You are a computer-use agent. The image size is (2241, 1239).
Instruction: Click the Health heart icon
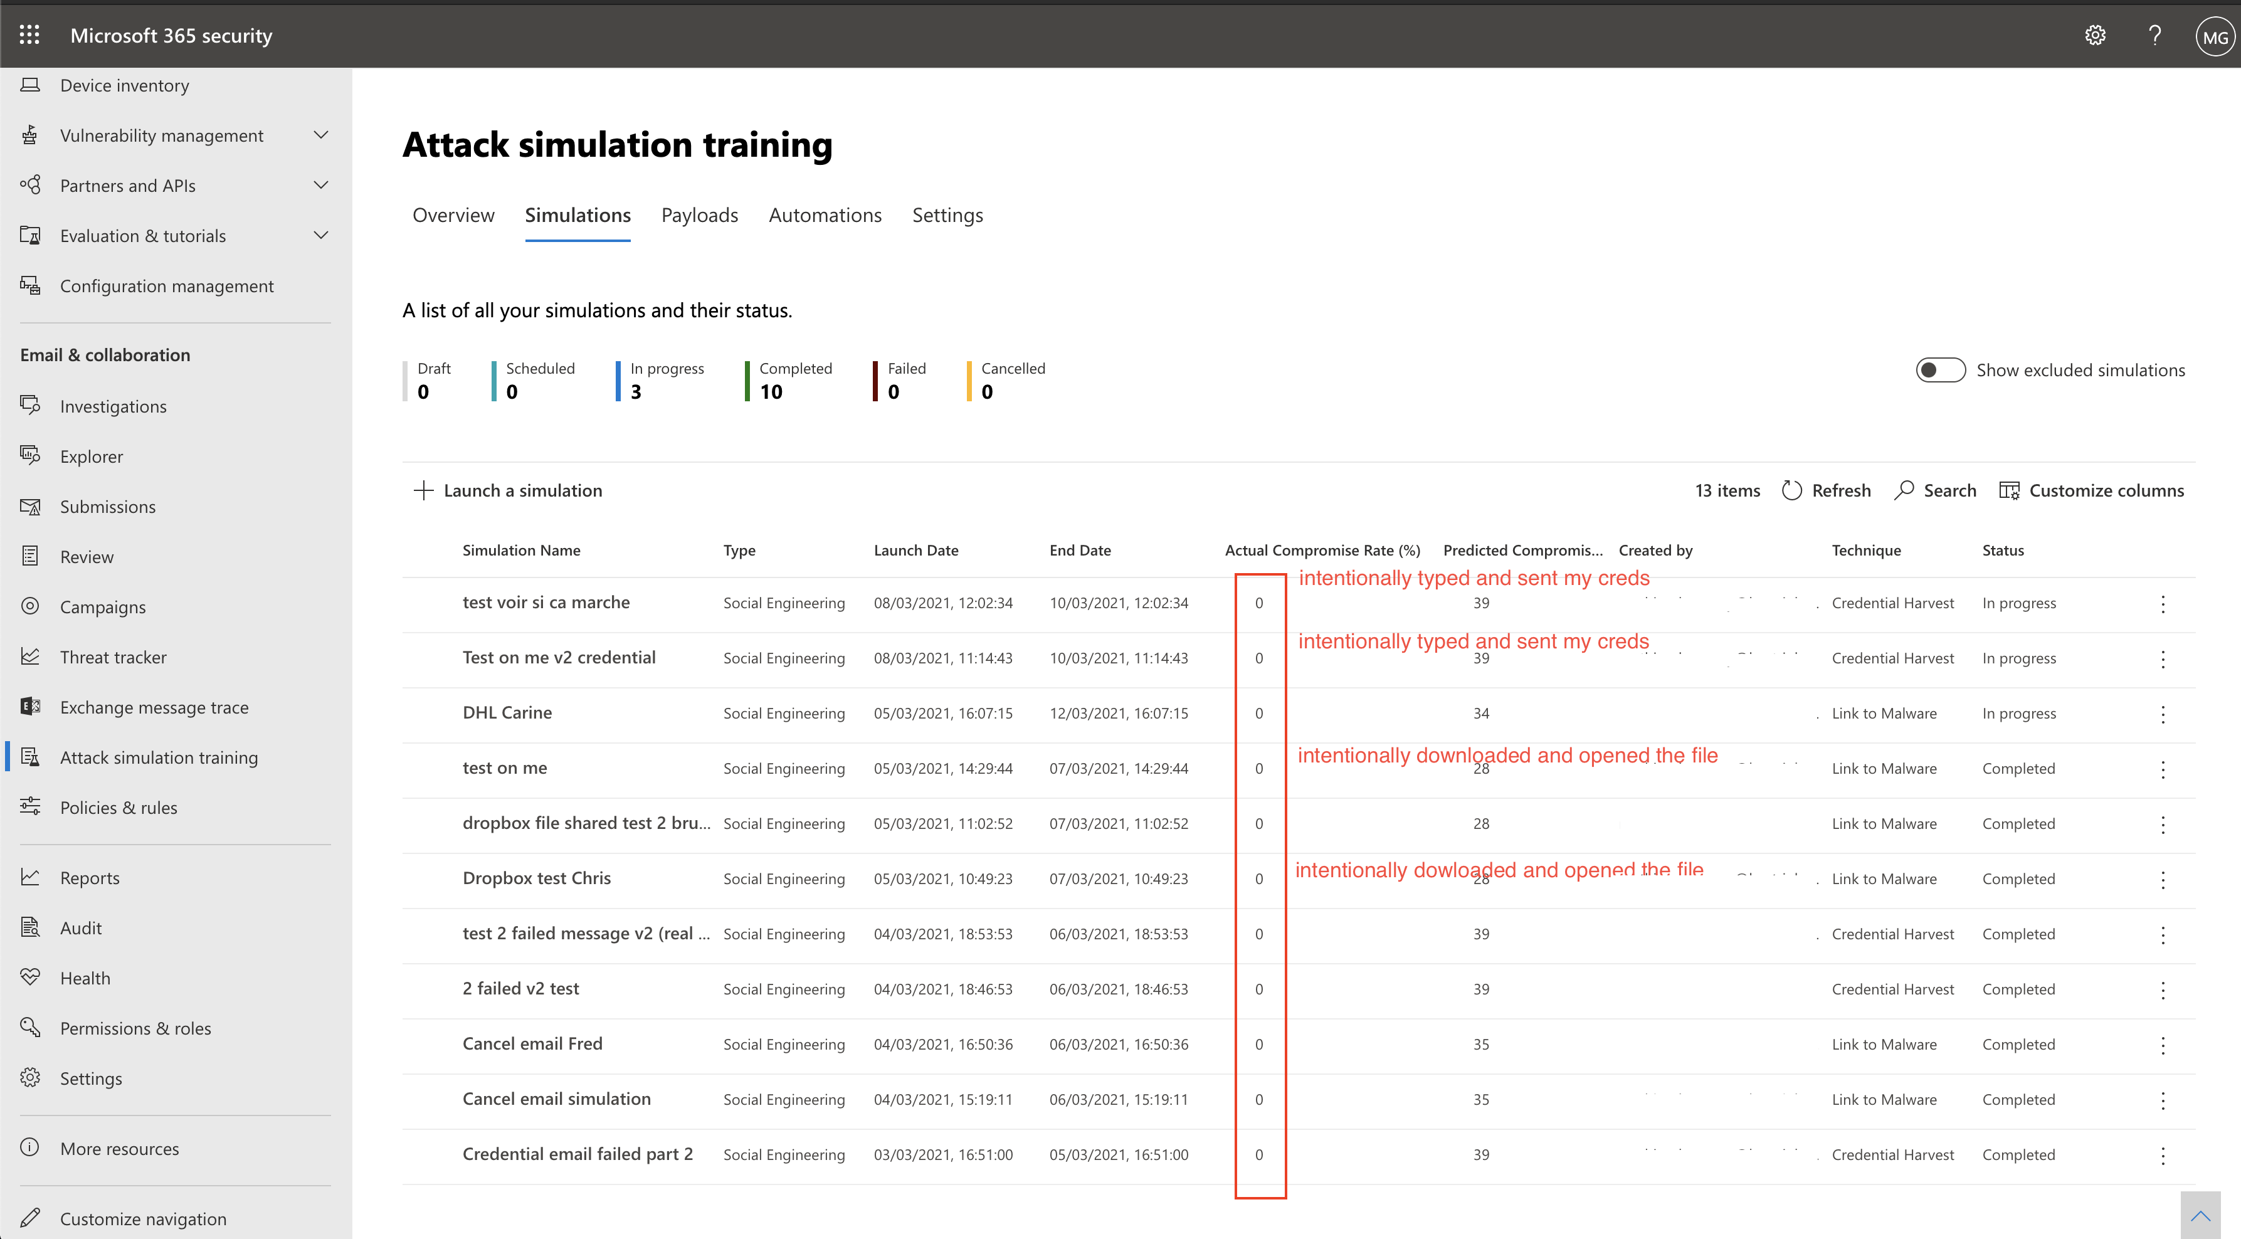31,978
